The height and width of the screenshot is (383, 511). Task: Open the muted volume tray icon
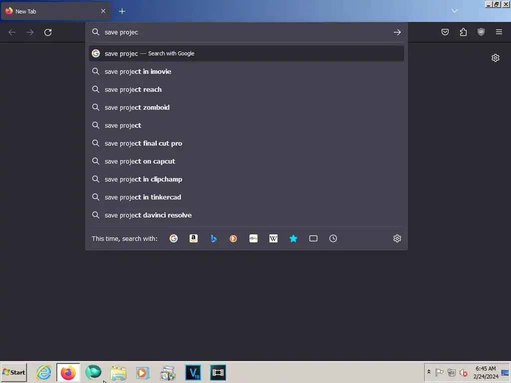[x=463, y=372]
